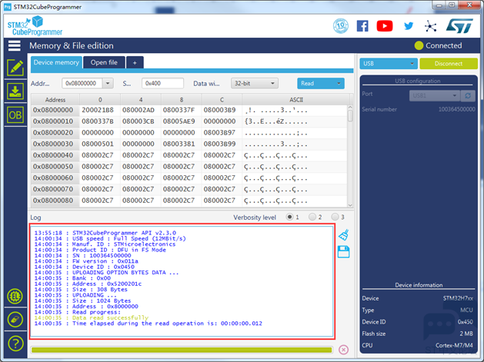This screenshot has height=362, width=484.
Task: Open Erasing & Programming download icon
Action: click(x=15, y=91)
